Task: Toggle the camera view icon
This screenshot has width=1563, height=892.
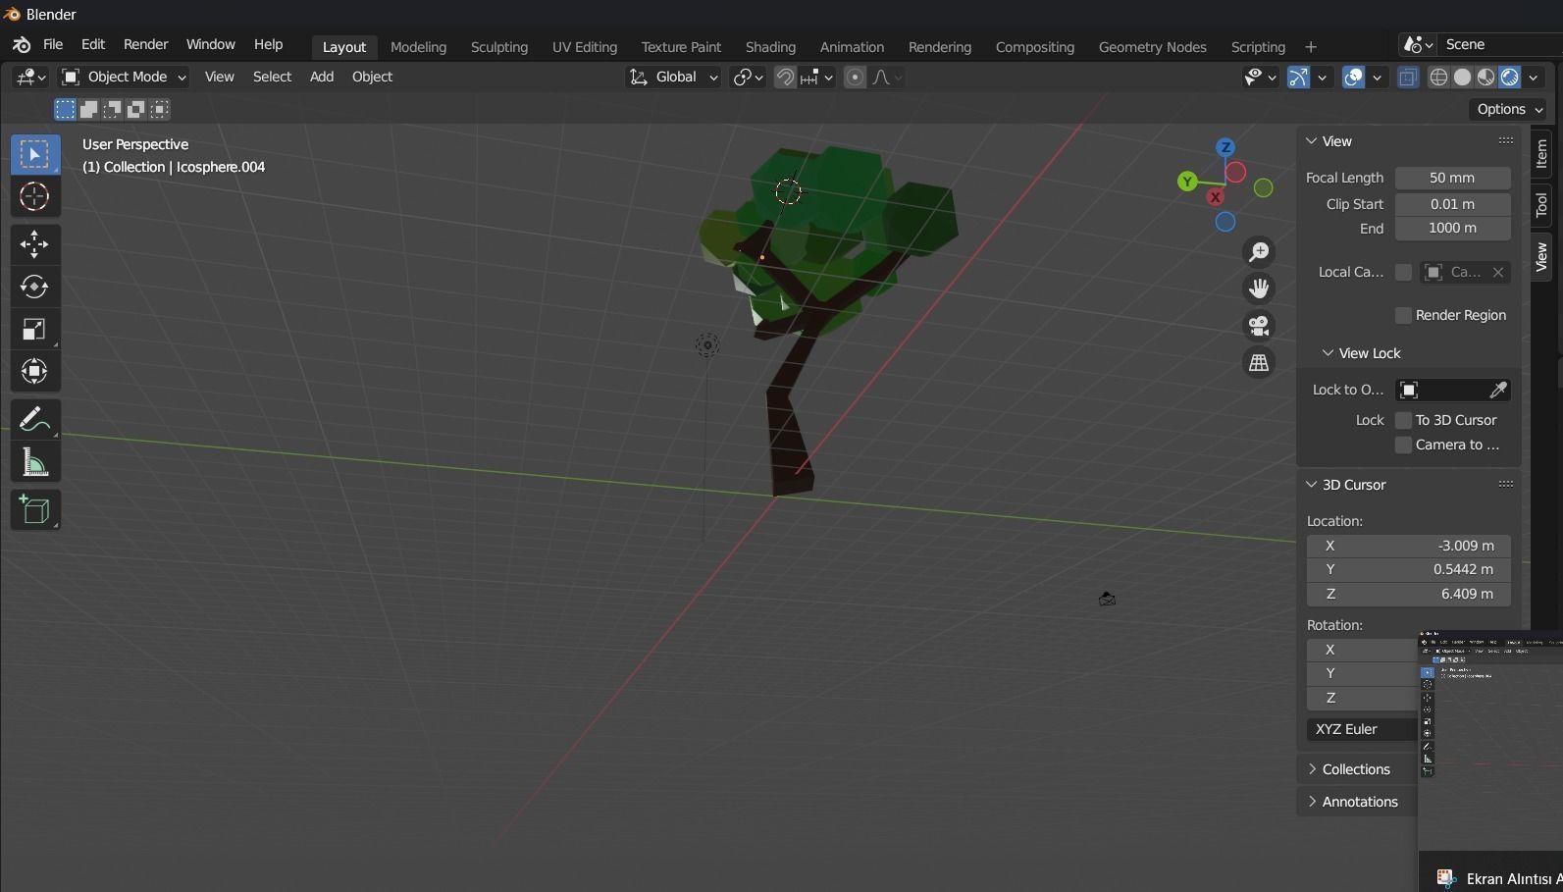Action: tap(1259, 326)
